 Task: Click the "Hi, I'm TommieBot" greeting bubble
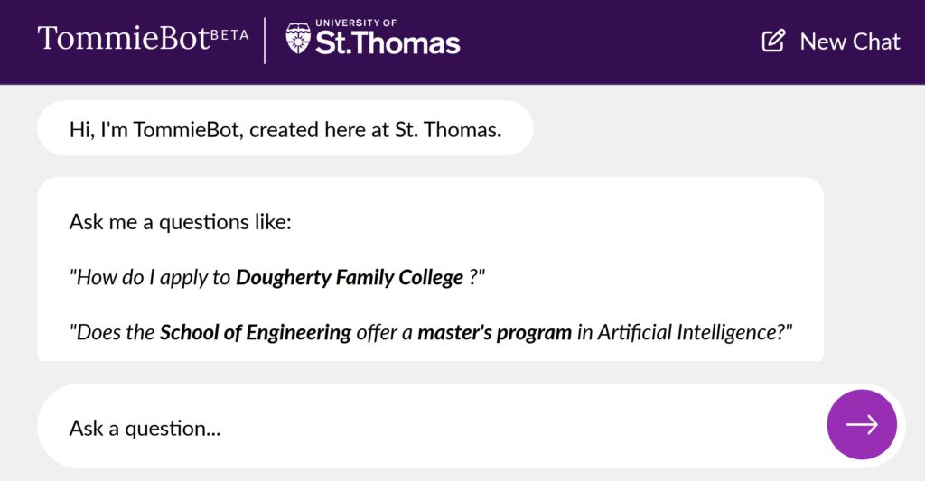[285, 129]
